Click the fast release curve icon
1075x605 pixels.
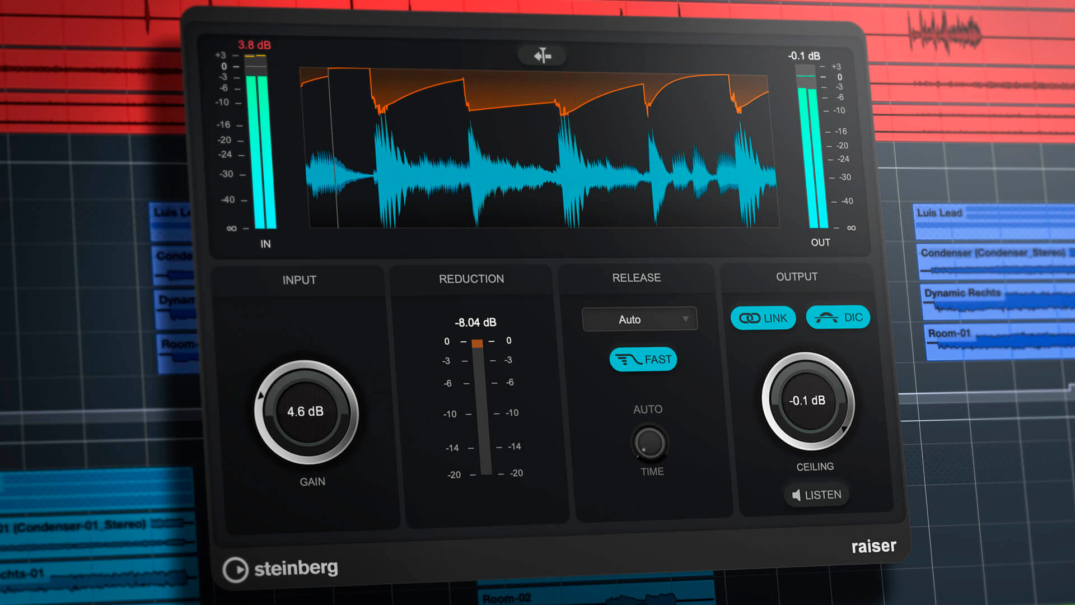coord(628,360)
